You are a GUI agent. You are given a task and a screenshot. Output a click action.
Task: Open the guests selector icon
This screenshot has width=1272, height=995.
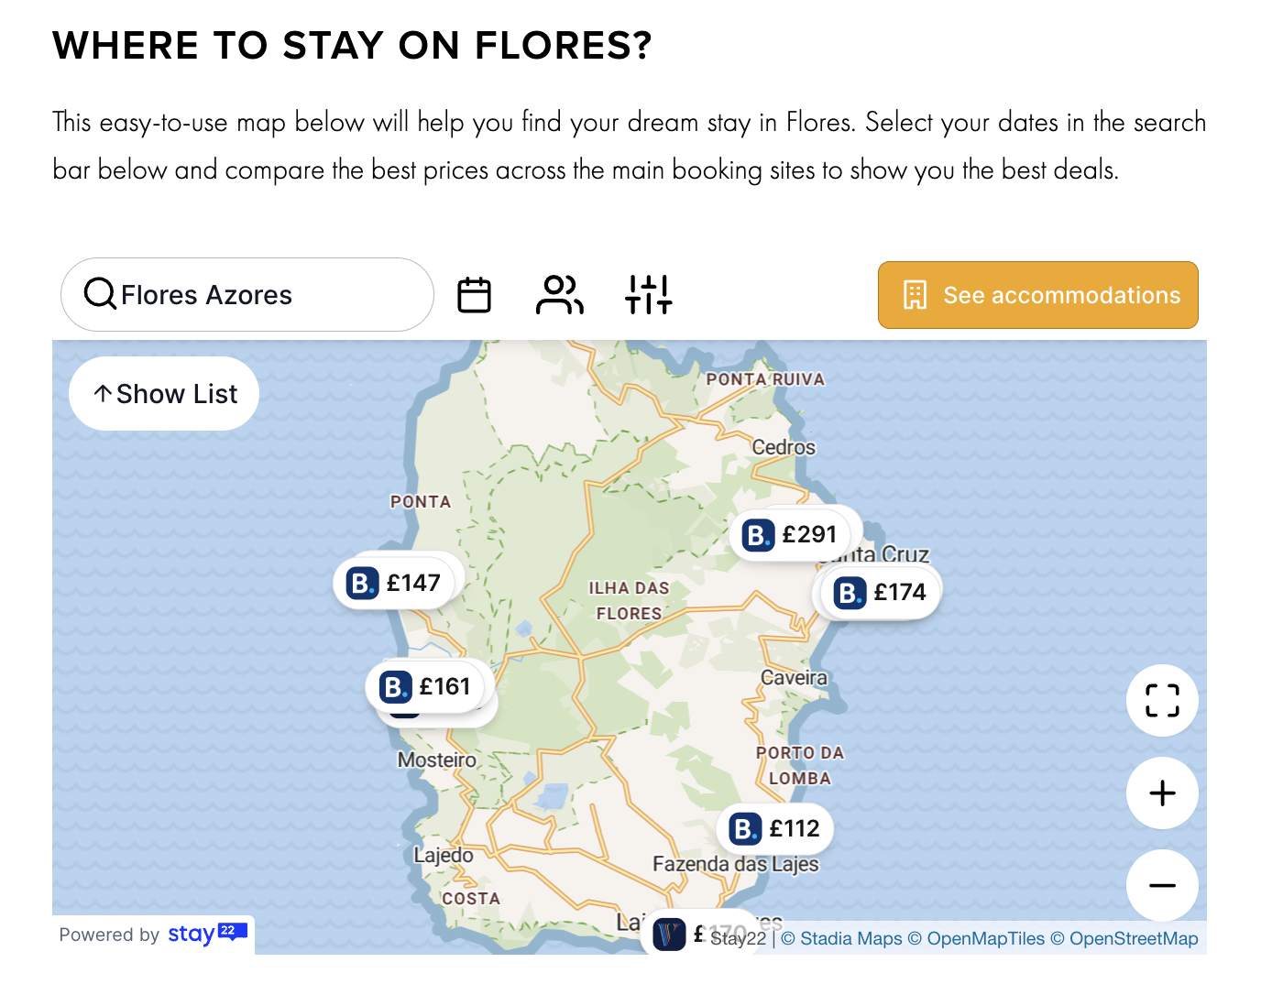560,294
